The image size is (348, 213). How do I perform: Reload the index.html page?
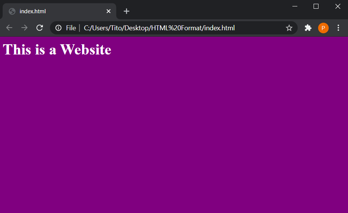[39, 28]
